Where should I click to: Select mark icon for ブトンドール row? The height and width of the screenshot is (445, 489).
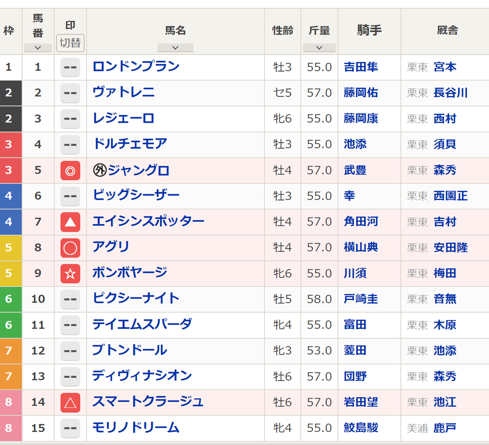(70, 351)
